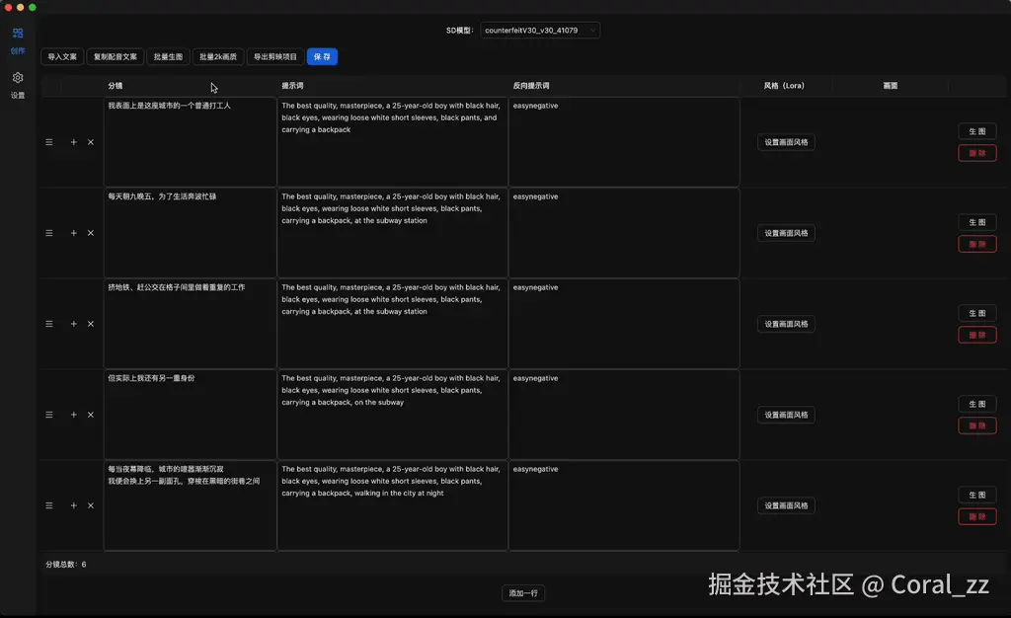1011x618 pixels.
Task: Click the 导出剪映项目 button
Action: [275, 56]
